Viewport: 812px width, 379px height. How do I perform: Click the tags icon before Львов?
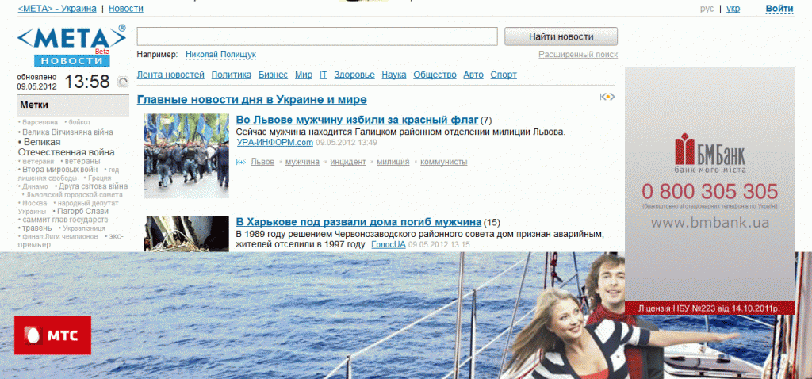(241, 162)
